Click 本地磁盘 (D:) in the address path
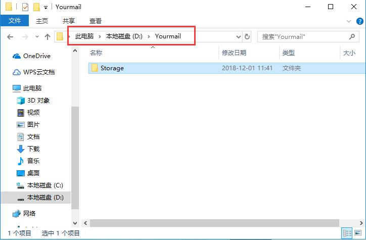The image size is (366, 240). [124, 36]
